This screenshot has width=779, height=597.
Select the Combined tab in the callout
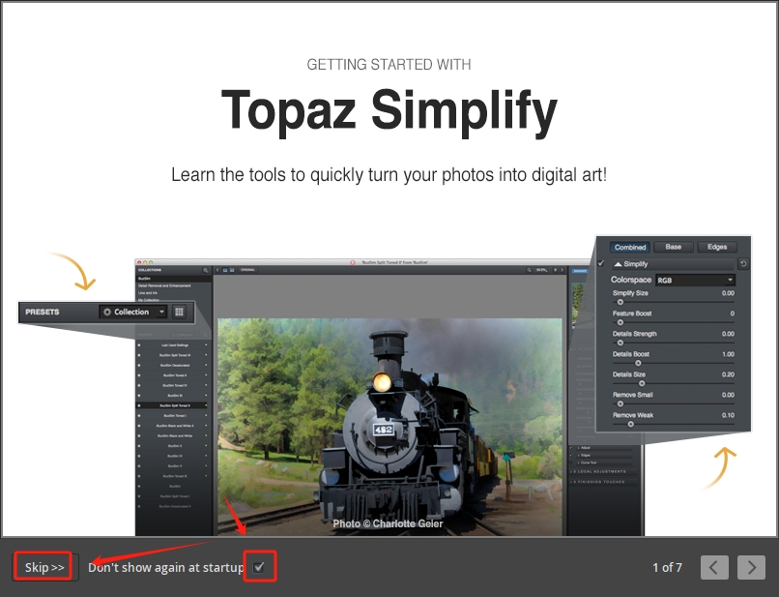(x=630, y=248)
